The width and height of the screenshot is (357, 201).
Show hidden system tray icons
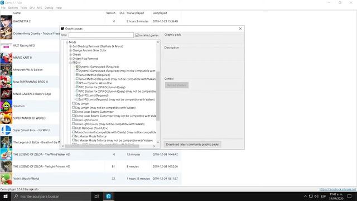click(305, 196)
